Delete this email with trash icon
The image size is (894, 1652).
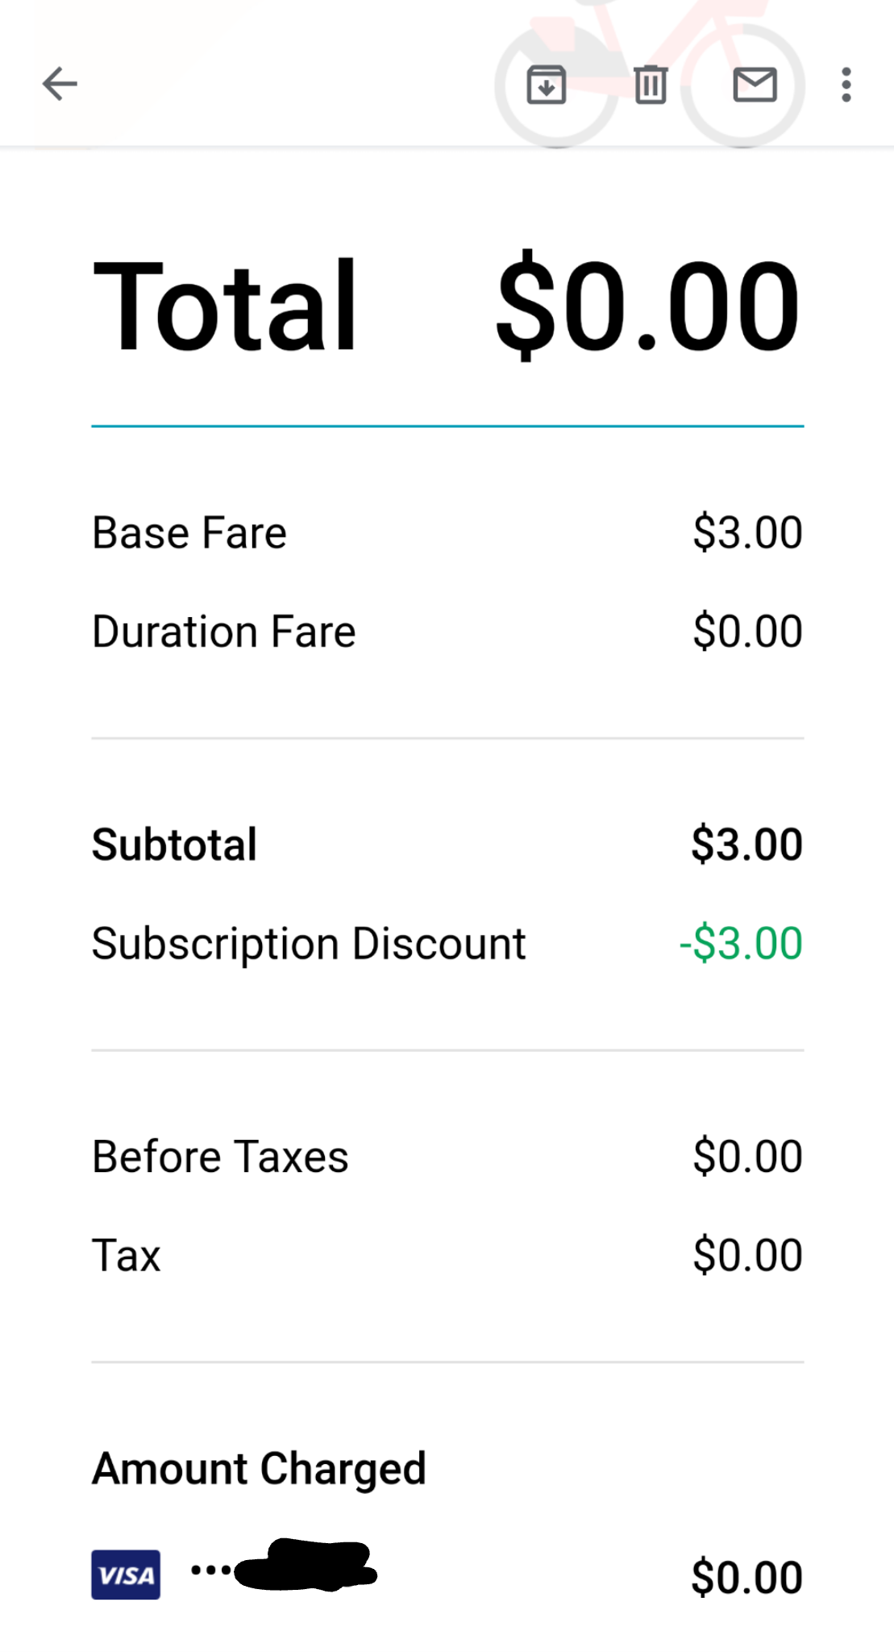(650, 85)
